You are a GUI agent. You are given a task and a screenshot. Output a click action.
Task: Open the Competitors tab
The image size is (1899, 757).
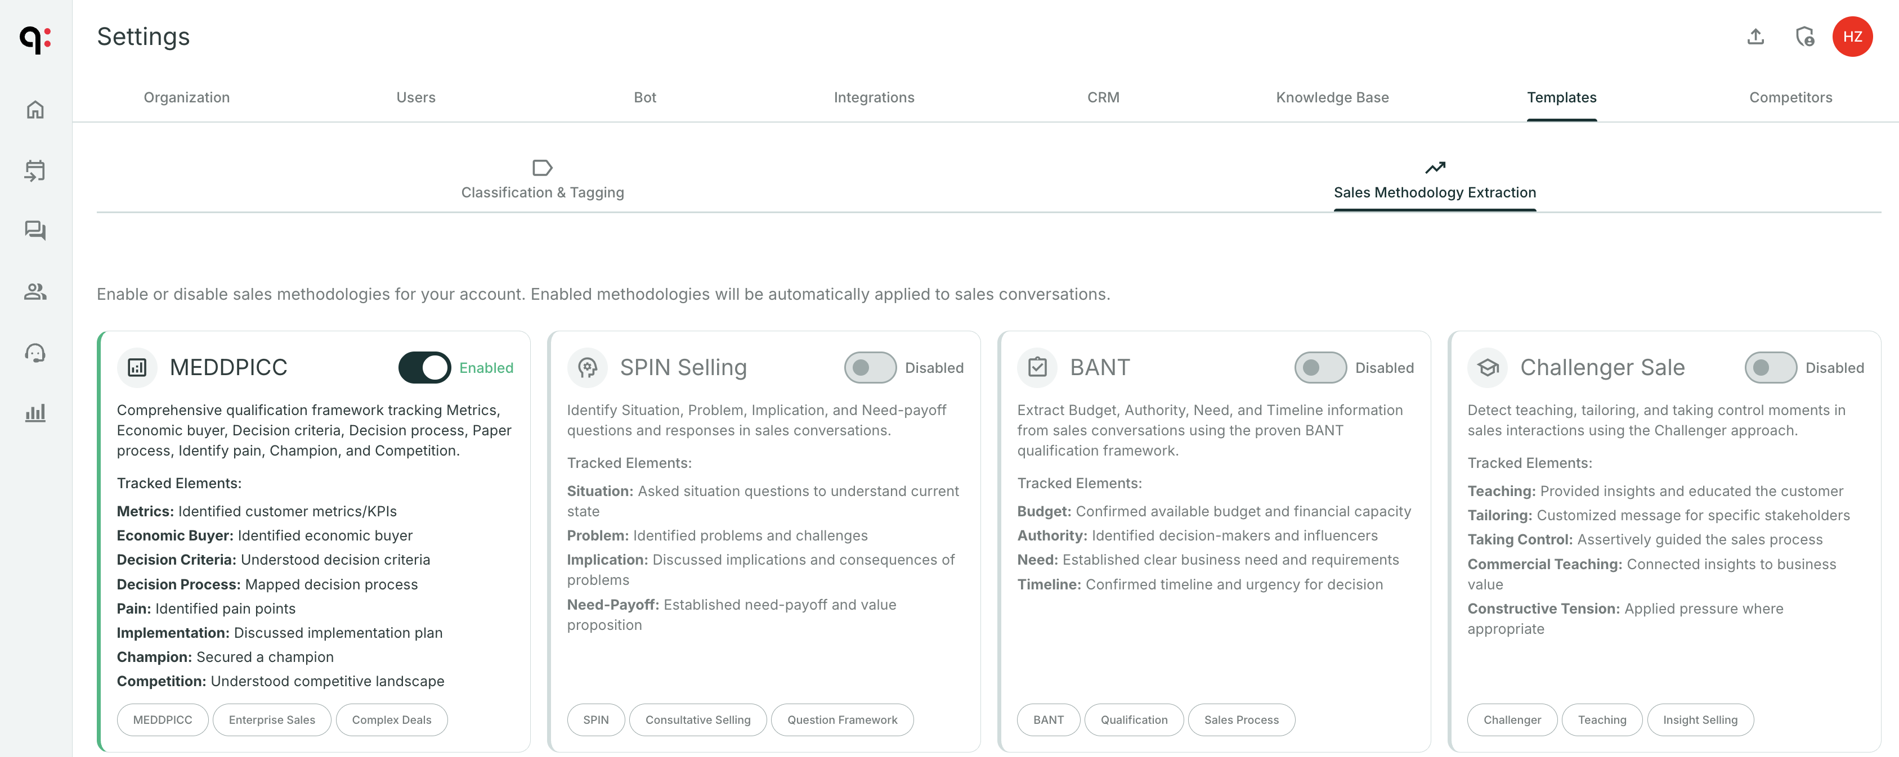coord(1790,97)
